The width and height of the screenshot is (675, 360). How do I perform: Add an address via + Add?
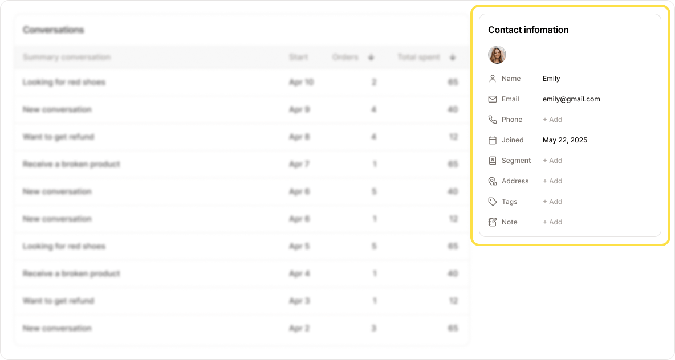click(552, 181)
